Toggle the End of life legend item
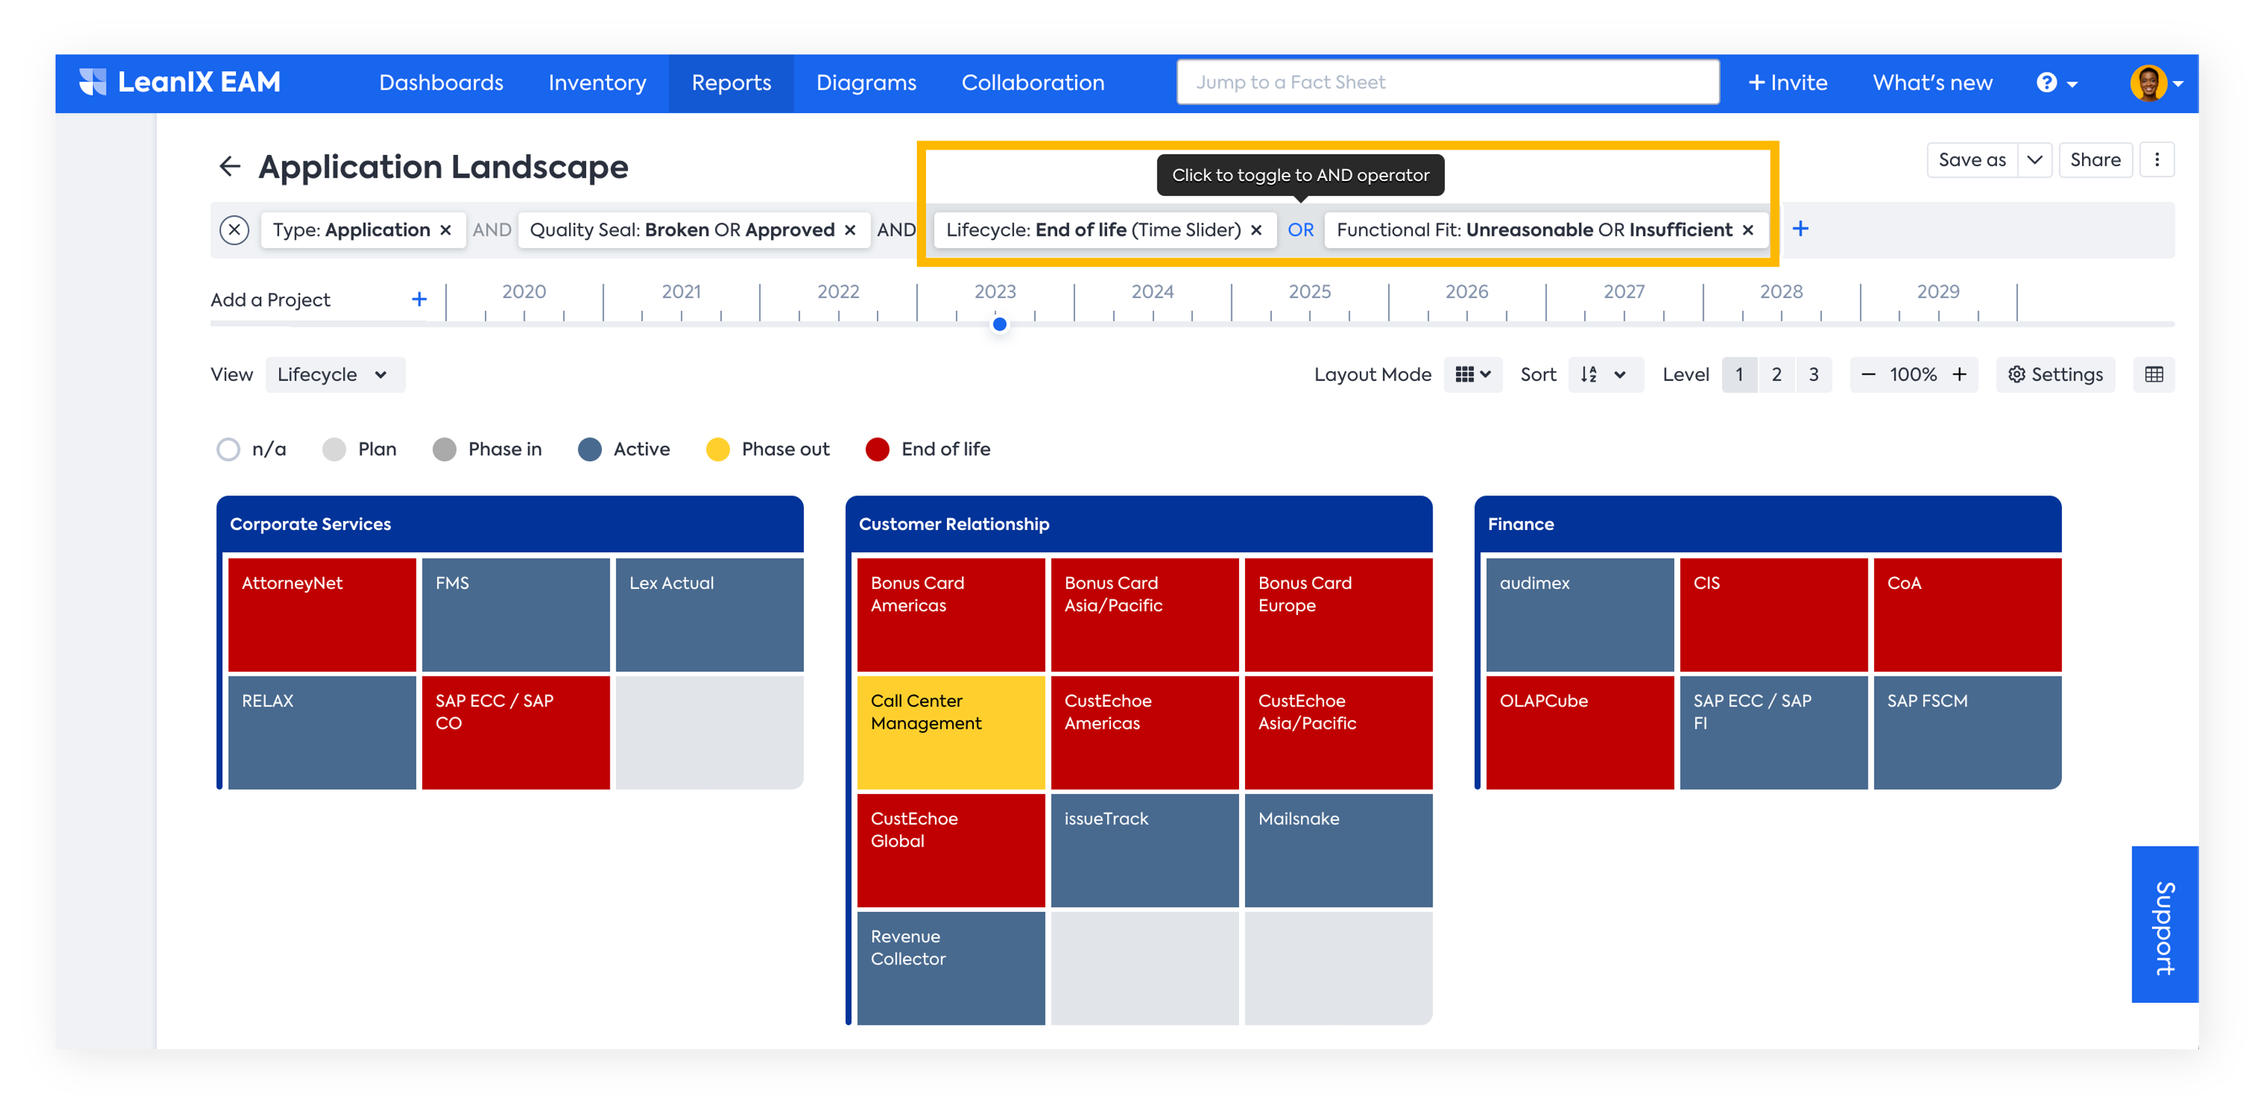Image resolution: width=2267 pixels, height=1117 pixels. [x=927, y=449]
